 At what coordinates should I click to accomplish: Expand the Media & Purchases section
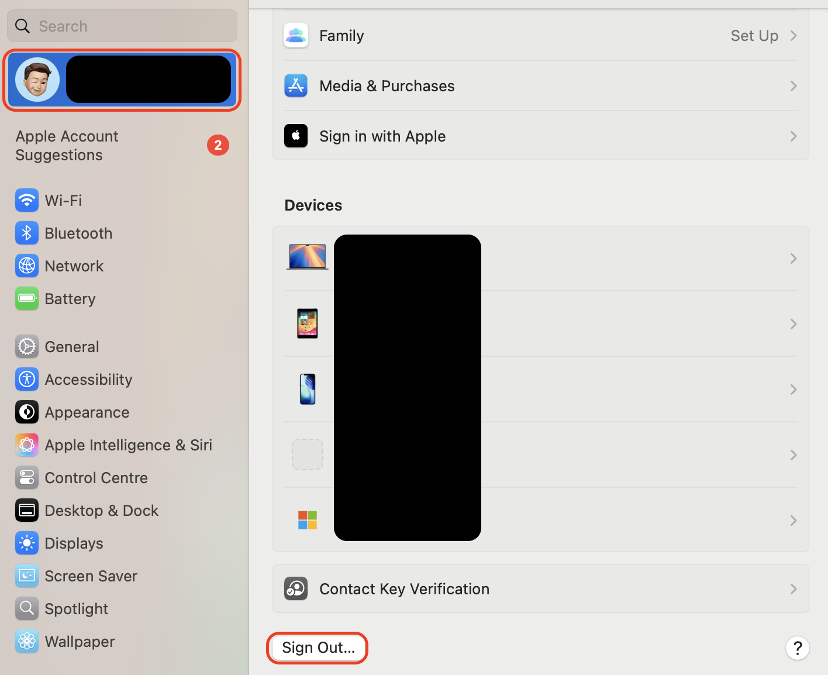[x=540, y=85]
